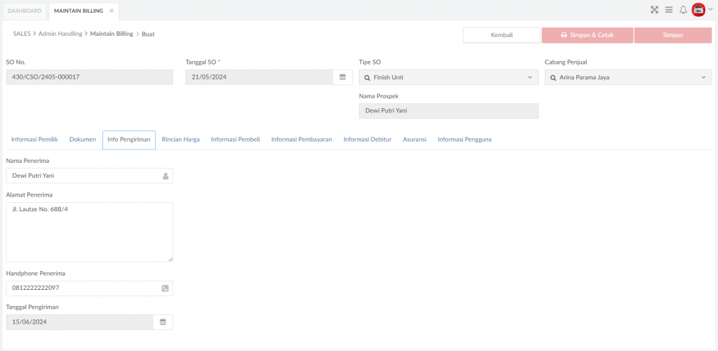Click the fullscreen expand icon in top bar
The width and height of the screenshot is (718, 351).
(654, 10)
